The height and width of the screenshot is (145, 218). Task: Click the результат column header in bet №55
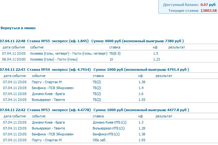pyautogui.click(x=177, y=47)
